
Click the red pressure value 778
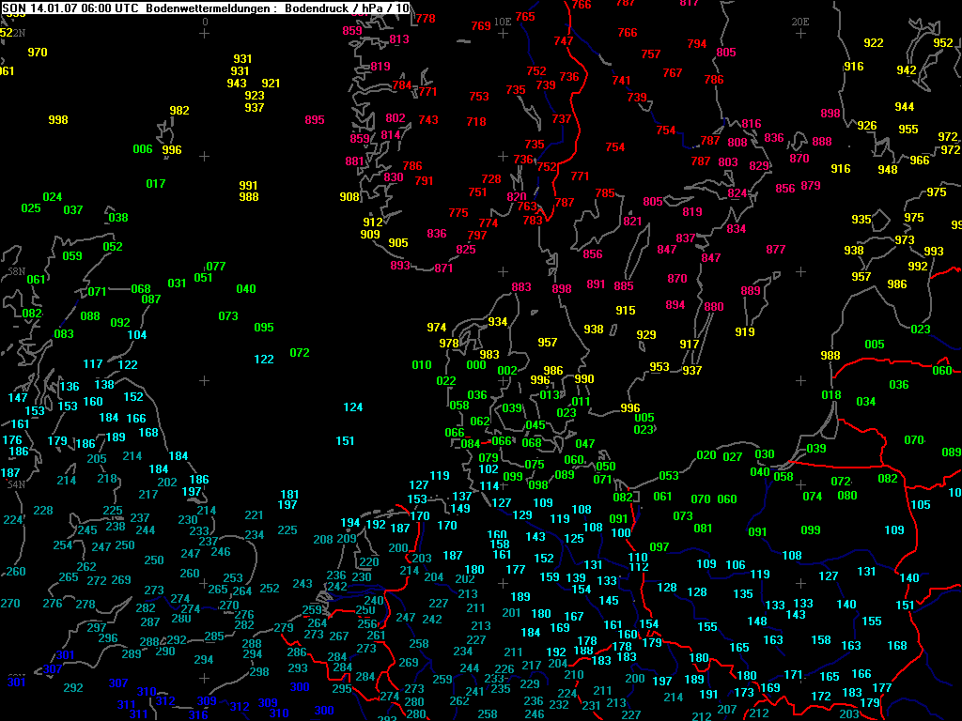click(x=426, y=19)
